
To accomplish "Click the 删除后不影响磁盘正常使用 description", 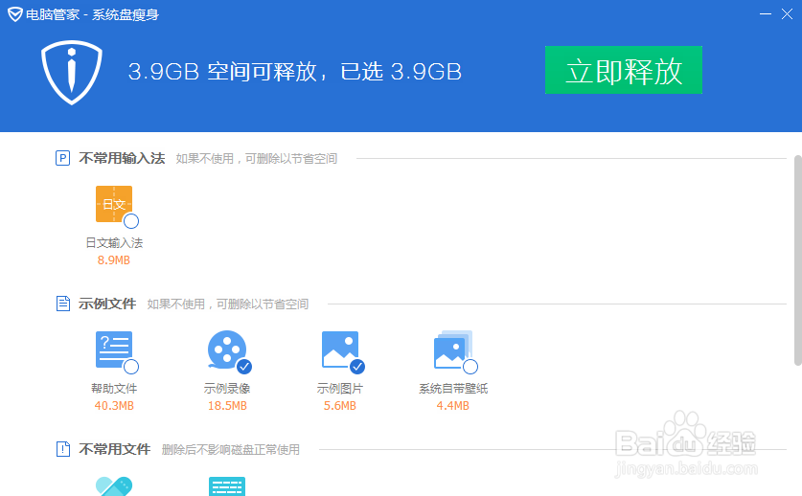I will click(x=231, y=449).
